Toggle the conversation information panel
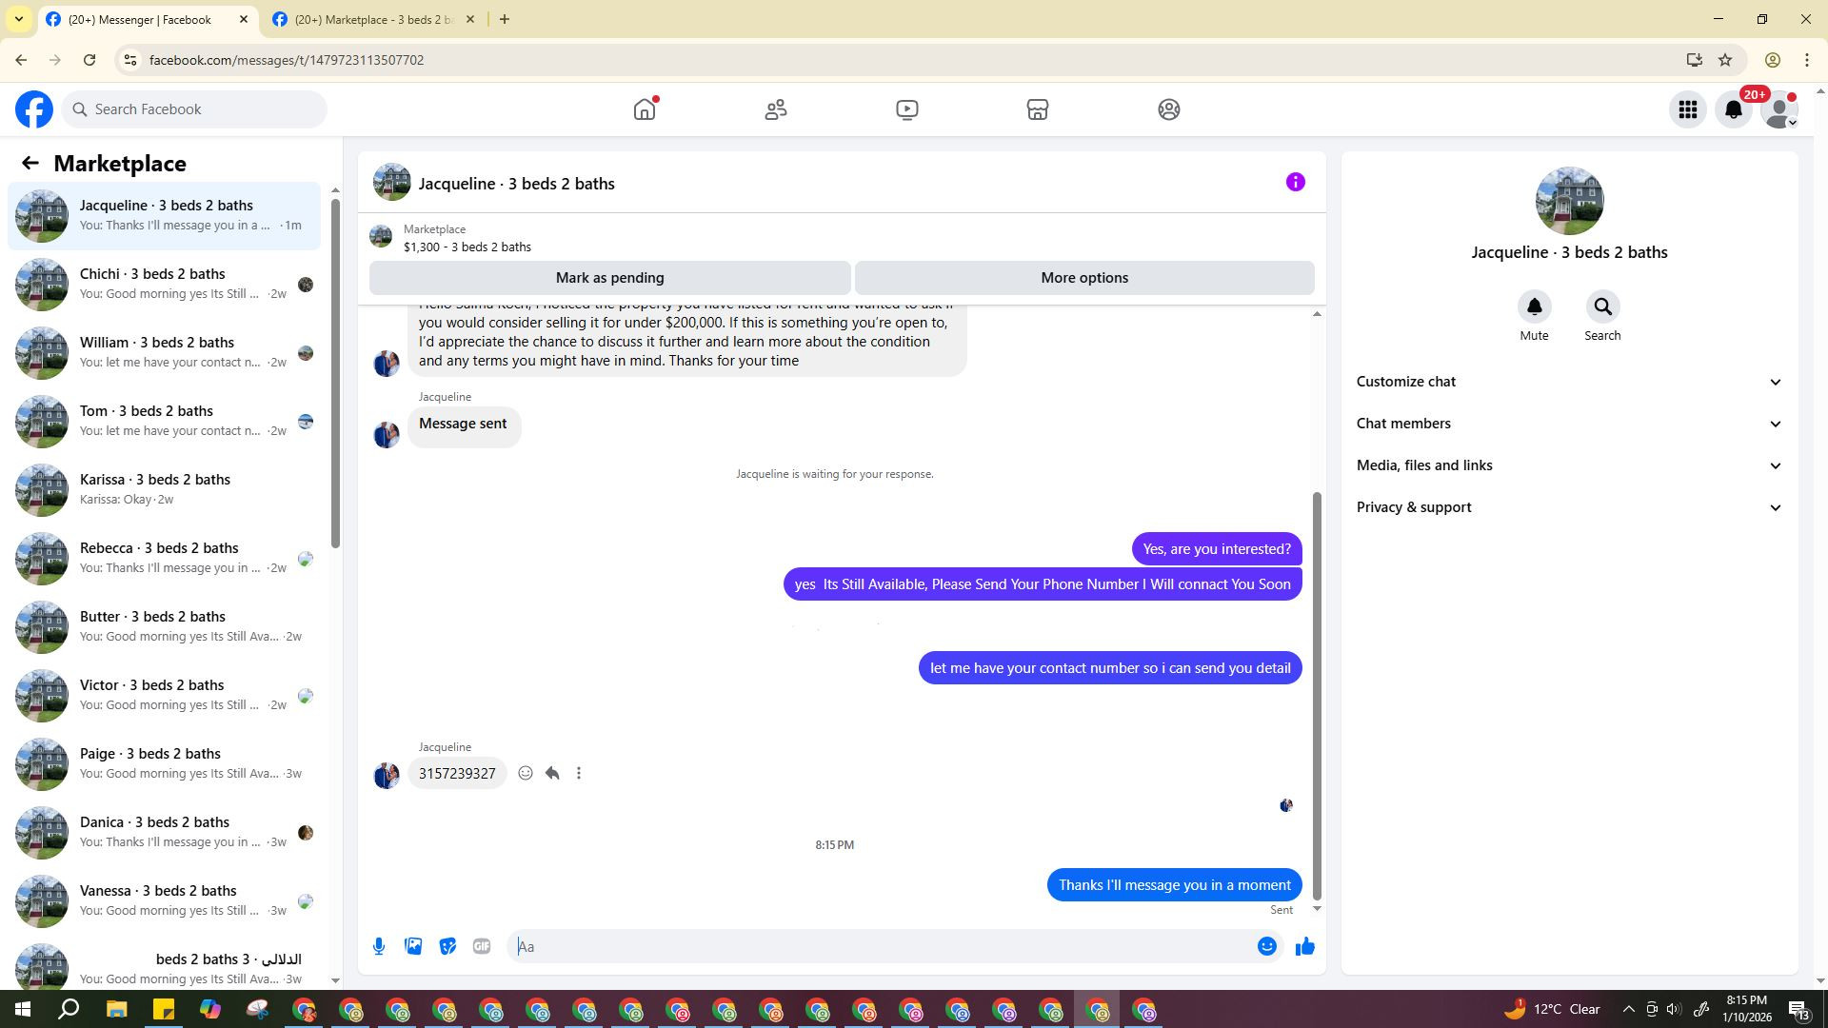The height and width of the screenshot is (1028, 1828). [x=1295, y=182]
